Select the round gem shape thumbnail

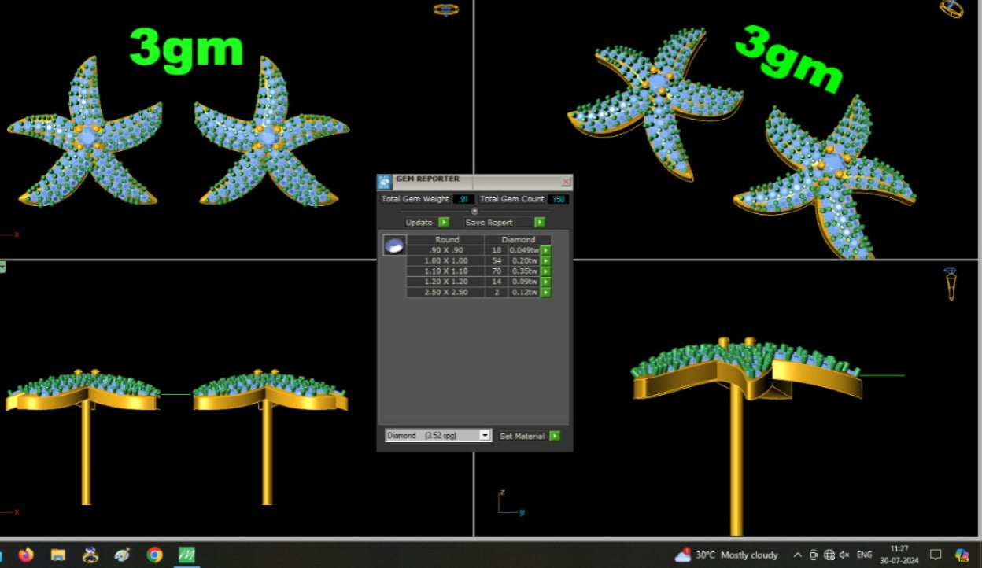[393, 245]
